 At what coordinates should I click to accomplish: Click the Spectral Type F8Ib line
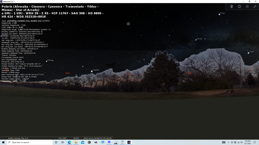[11, 70]
